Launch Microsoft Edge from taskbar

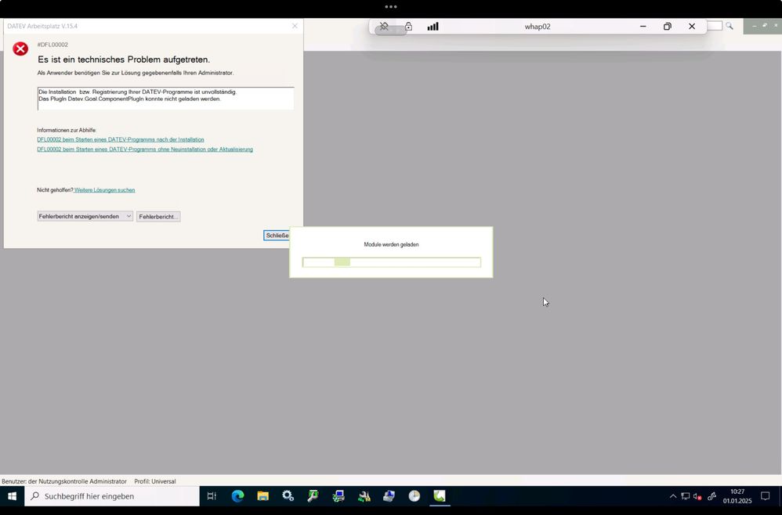pos(238,496)
